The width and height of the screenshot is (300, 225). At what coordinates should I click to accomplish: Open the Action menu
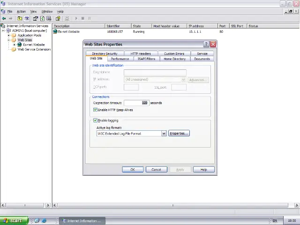(21, 12)
